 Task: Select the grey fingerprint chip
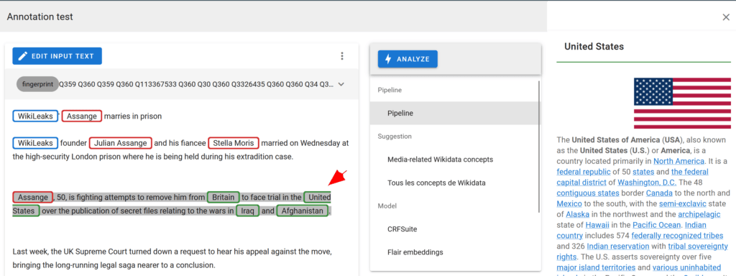click(37, 85)
